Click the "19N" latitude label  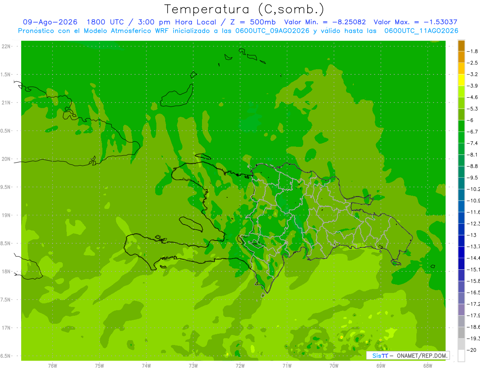pos(6,215)
